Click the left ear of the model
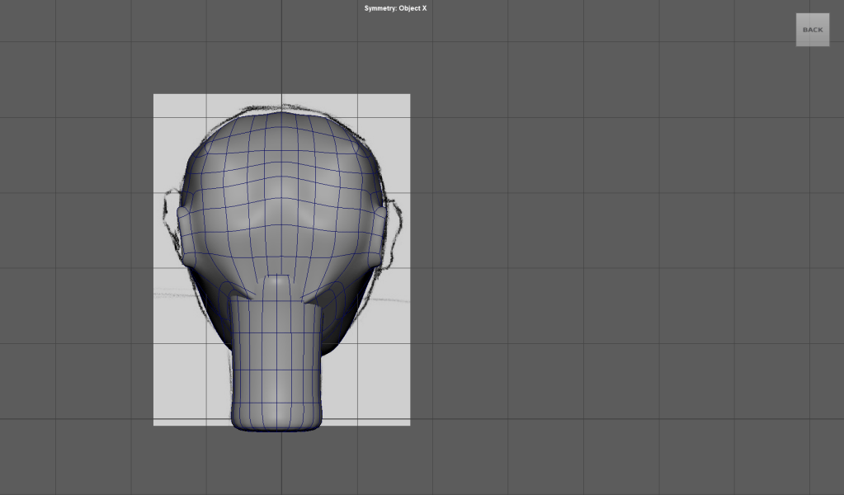The width and height of the screenshot is (844, 495). 183,235
